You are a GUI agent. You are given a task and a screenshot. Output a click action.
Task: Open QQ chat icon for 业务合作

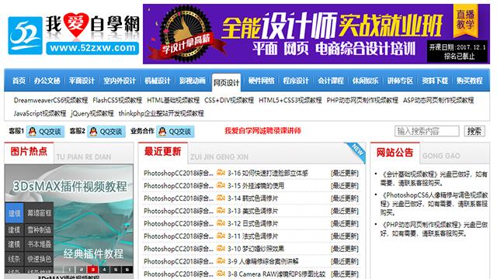pos(162,132)
